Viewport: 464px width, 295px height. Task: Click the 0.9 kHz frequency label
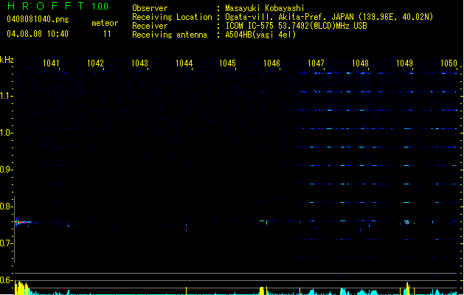(6, 170)
